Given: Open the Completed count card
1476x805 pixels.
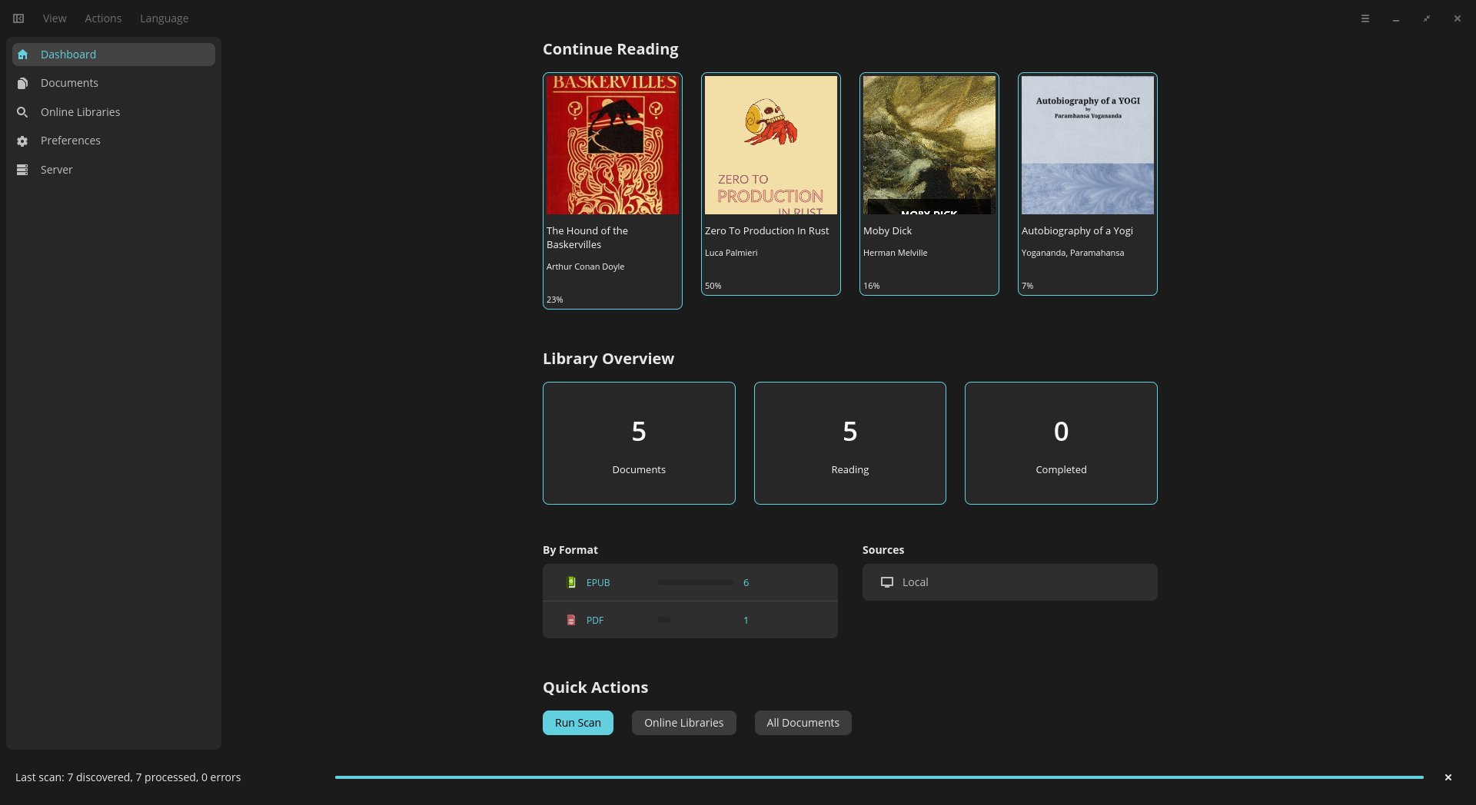Looking at the screenshot, I should coord(1061,443).
